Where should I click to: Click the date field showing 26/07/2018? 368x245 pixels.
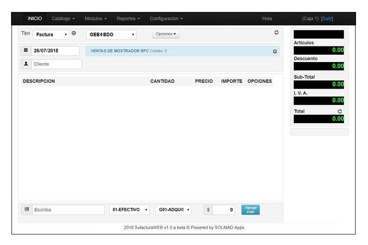55,51
